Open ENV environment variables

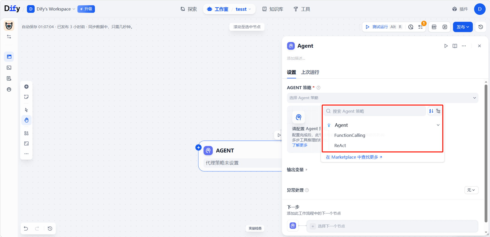(434, 27)
